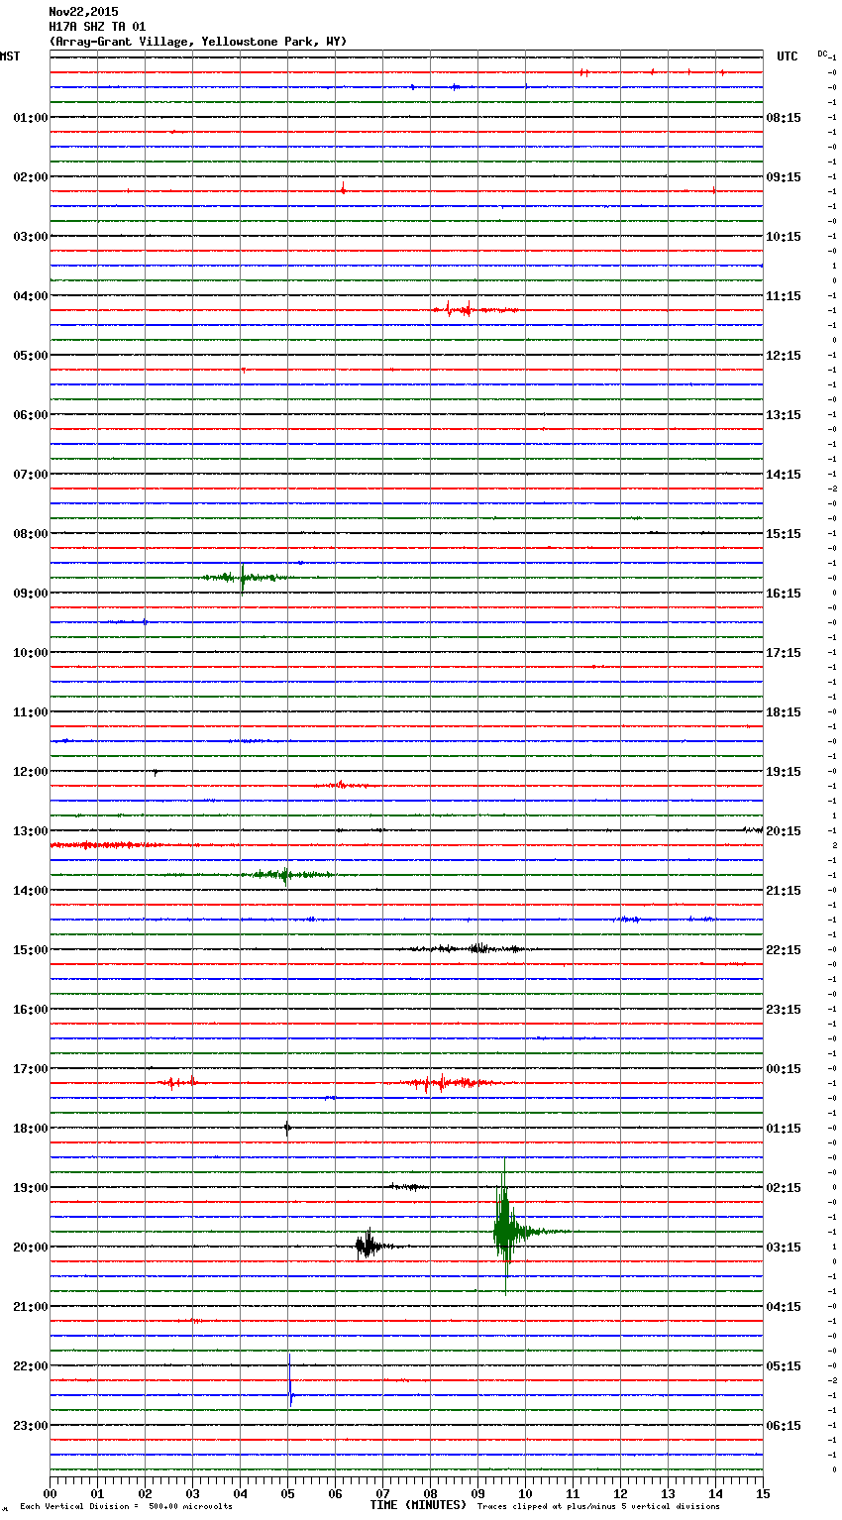This screenshot has width=842, height=1520.
Task: Click the blue spike on the 22:30 trace
Action: [289, 1379]
